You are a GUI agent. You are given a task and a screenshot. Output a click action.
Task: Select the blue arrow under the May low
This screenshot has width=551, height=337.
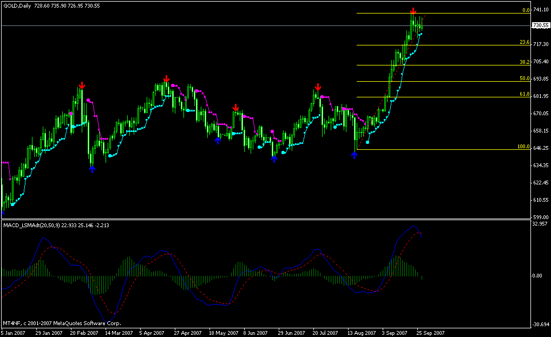click(218, 140)
